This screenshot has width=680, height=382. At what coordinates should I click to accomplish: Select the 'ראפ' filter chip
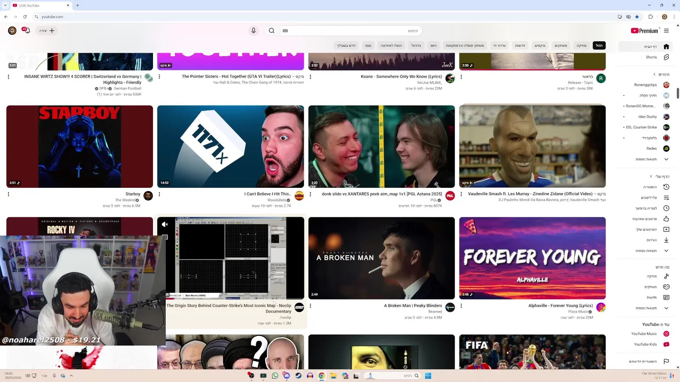tap(433, 46)
